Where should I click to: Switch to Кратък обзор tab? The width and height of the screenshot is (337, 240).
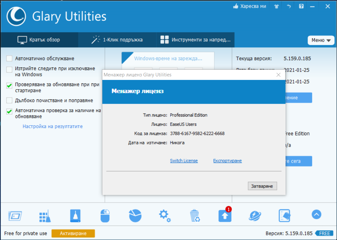(39, 40)
